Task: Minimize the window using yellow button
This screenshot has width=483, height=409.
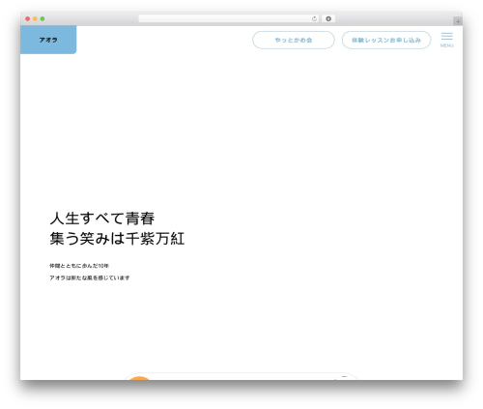Action: 35,18
